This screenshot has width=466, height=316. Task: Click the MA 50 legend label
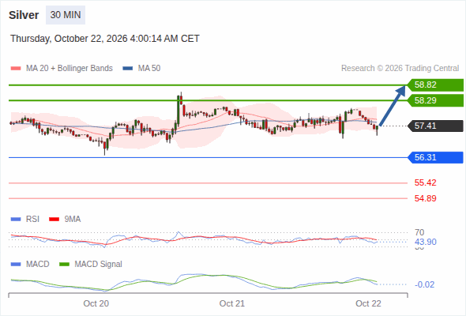click(149, 69)
